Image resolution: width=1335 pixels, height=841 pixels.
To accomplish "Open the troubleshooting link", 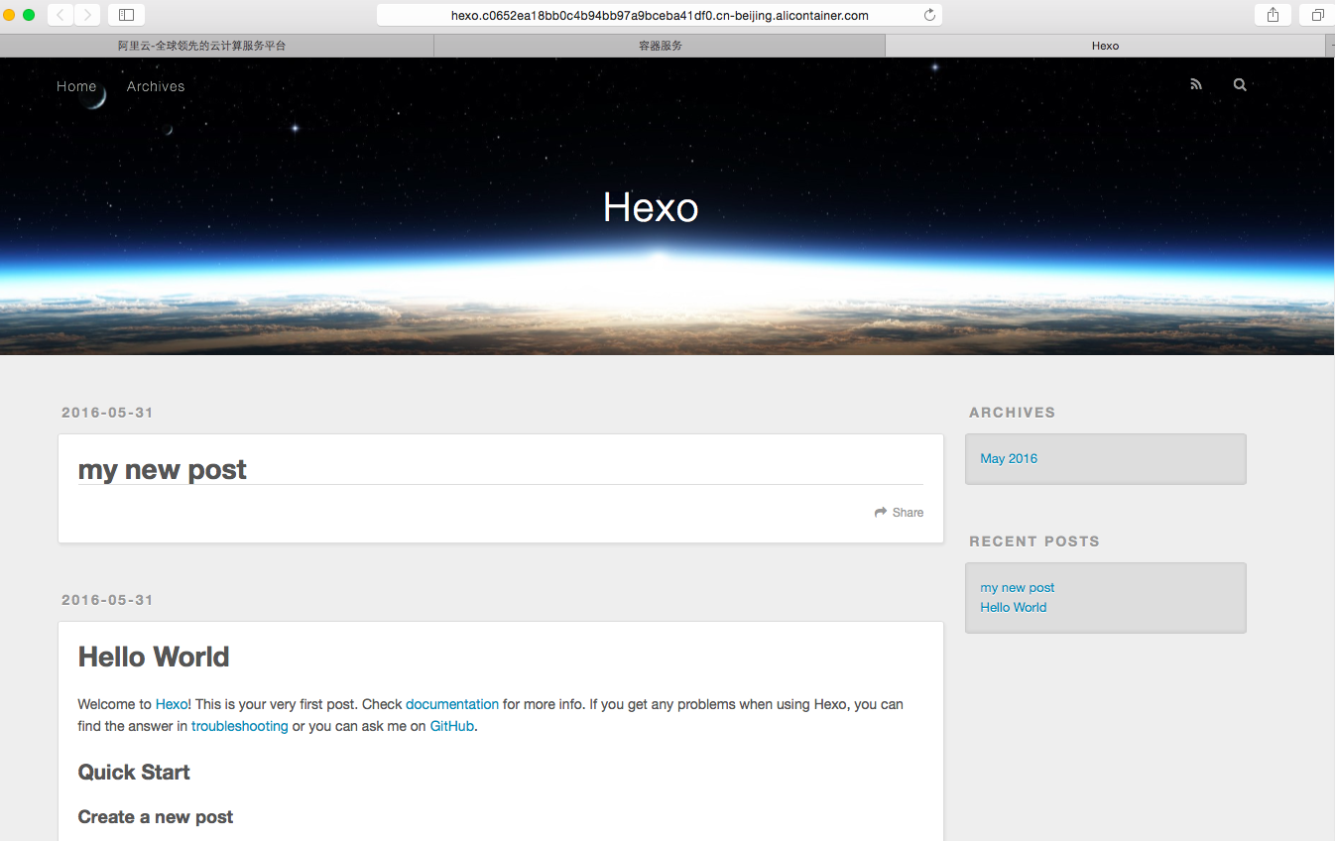I will [240, 726].
